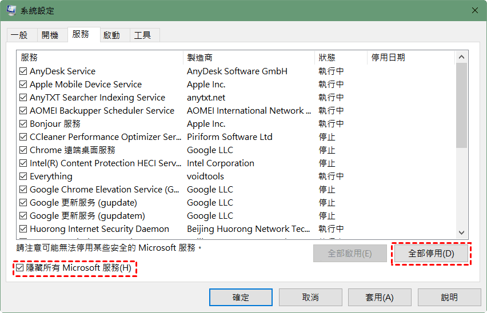Toggle CCleaner Performance Optimizer checkbox
Image resolution: width=487 pixels, height=313 pixels.
tap(23, 137)
